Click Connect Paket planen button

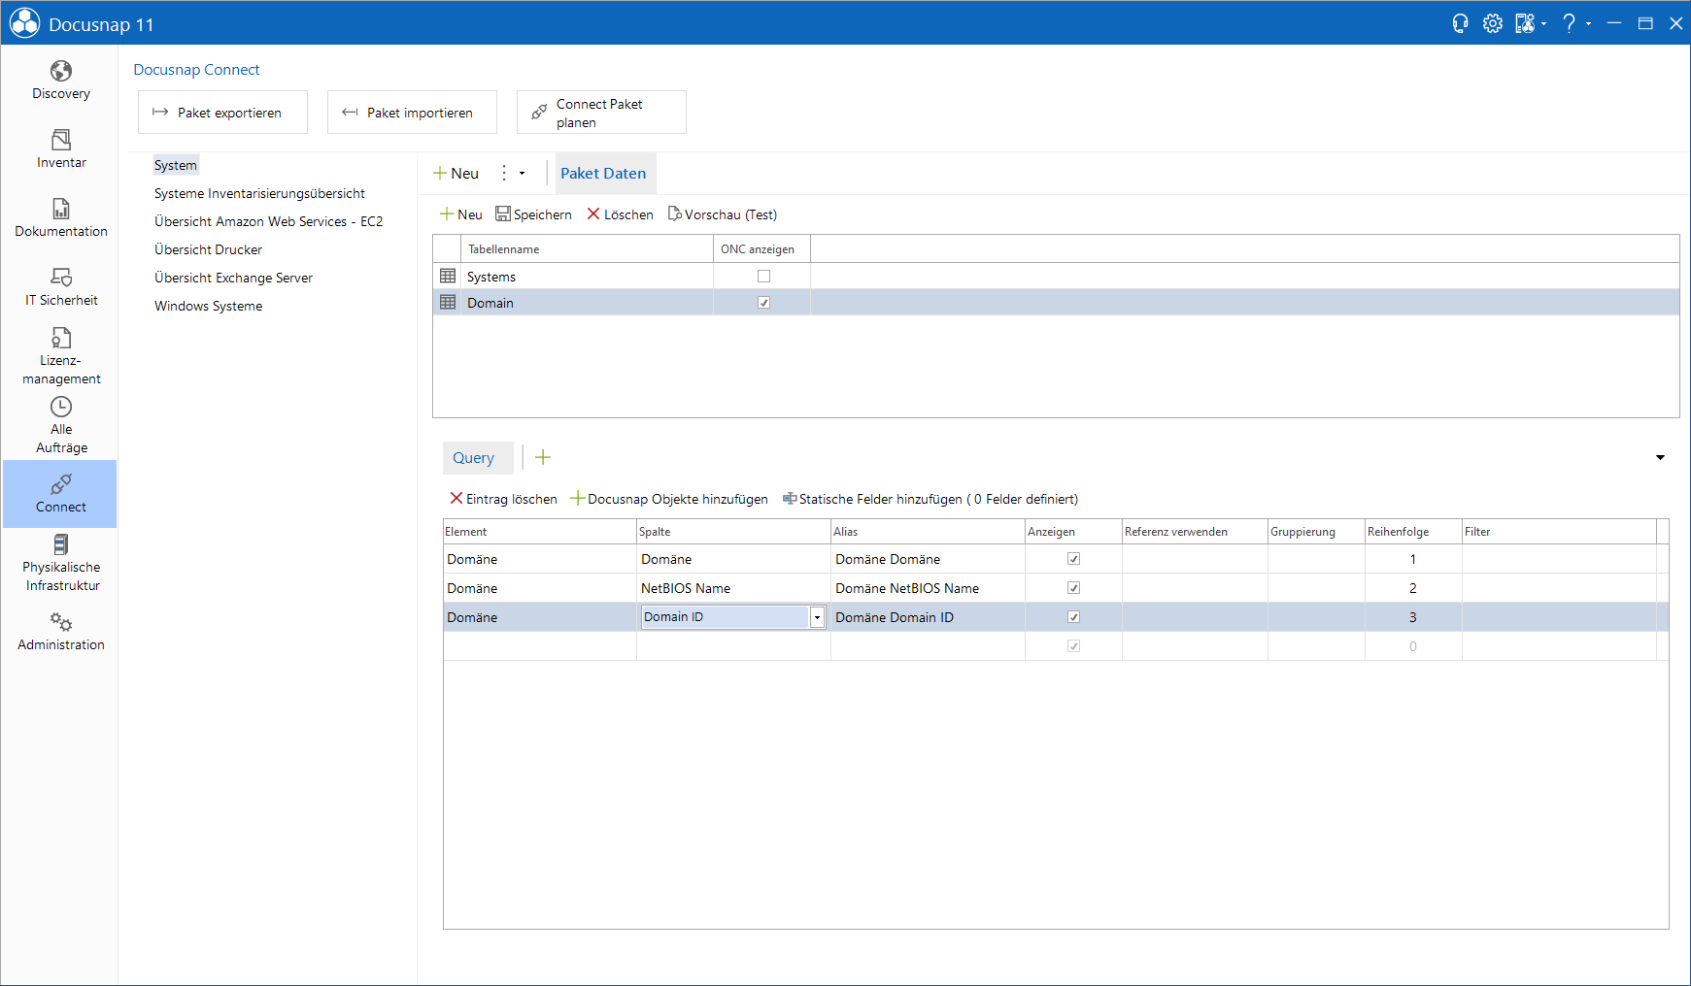pyautogui.click(x=602, y=113)
